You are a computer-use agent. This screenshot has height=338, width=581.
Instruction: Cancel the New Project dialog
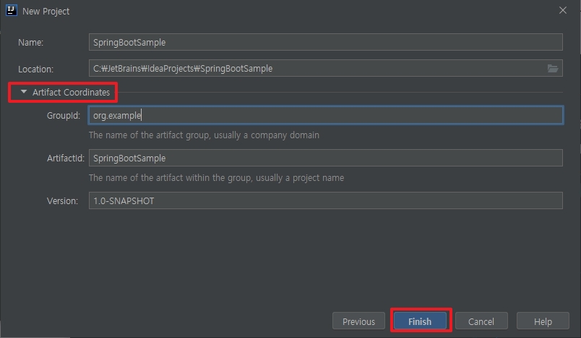(481, 321)
